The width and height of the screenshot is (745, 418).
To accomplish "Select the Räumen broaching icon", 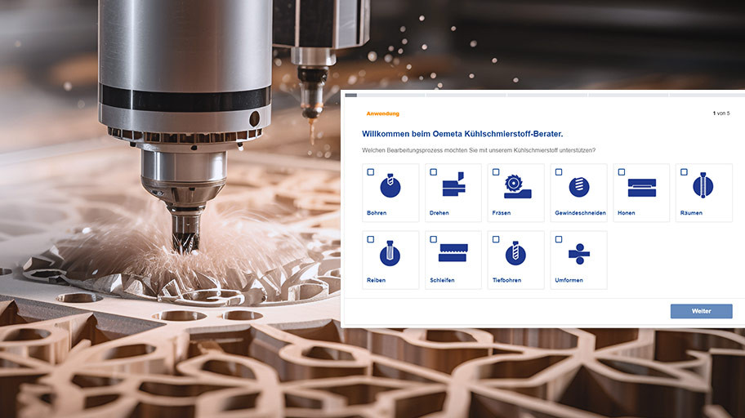I will tap(703, 185).
